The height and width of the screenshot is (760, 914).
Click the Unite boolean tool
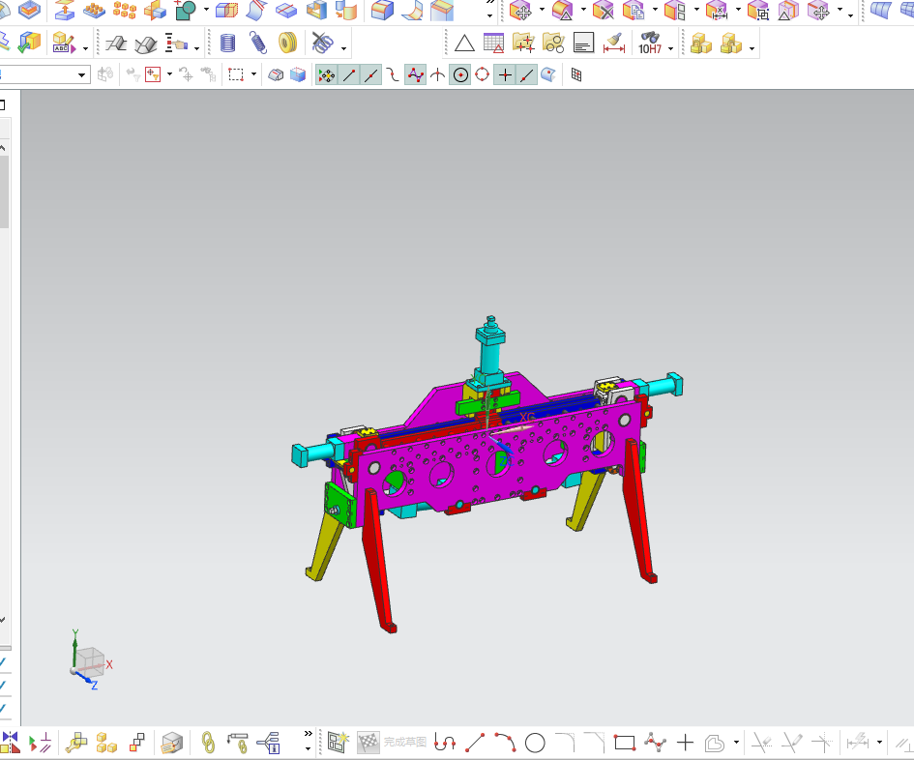(186, 10)
